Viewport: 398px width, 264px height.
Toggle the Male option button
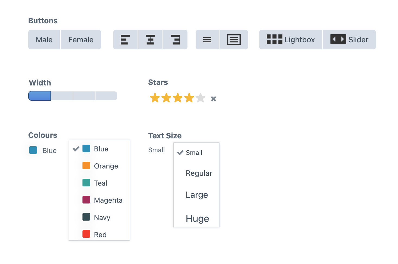[x=44, y=40]
